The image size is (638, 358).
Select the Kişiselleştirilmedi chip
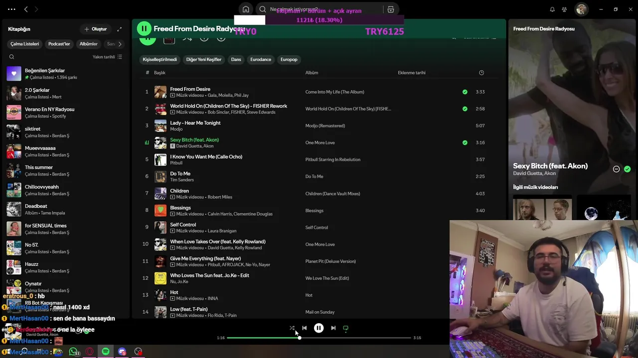(x=159, y=59)
